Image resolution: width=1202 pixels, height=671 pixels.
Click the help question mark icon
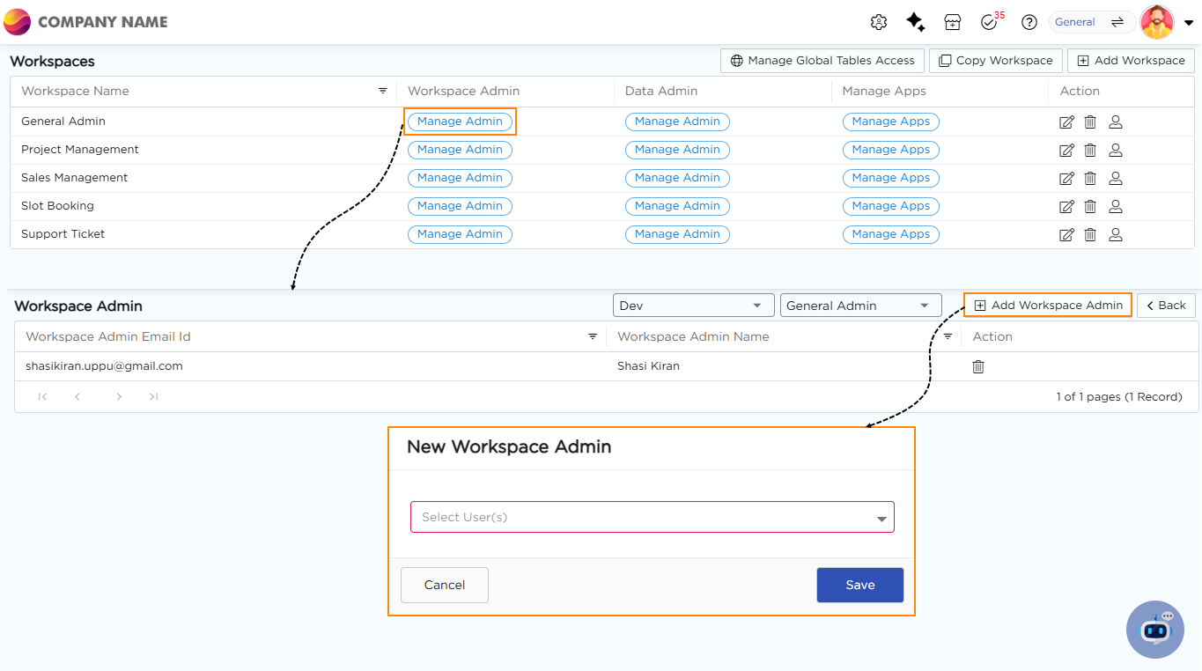pyautogui.click(x=1029, y=23)
